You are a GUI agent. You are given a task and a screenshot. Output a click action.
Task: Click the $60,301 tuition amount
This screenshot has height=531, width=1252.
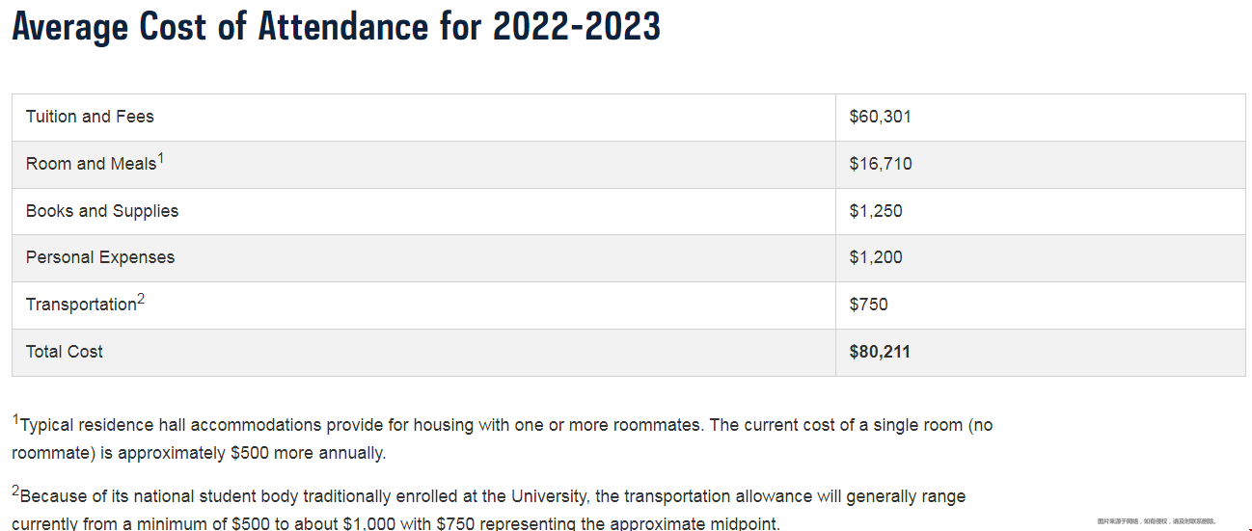click(880, 117)
